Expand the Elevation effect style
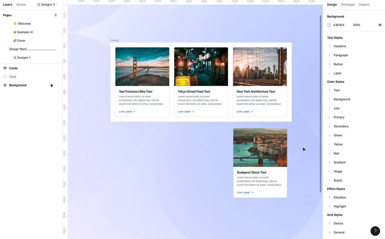The image size is (385, 239). point(329,197)
